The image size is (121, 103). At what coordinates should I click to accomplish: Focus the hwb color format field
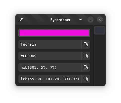click(x=50, y=67)
